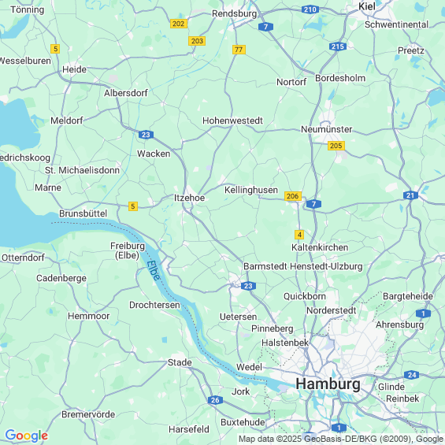The width and height of the screenshot is (445, 445).
Task: Click the blue autobahn shield 21
Action: pos(410,195)
